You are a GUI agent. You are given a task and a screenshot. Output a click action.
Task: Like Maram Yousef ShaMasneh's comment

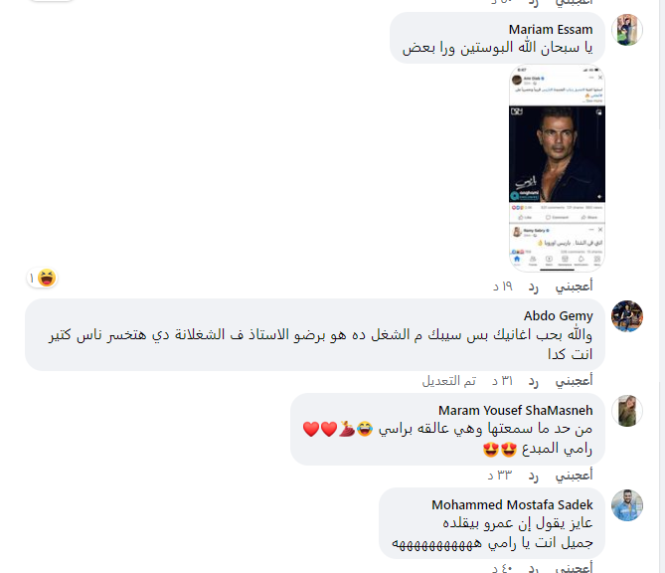pyautogui.click(x=574, y=476)
